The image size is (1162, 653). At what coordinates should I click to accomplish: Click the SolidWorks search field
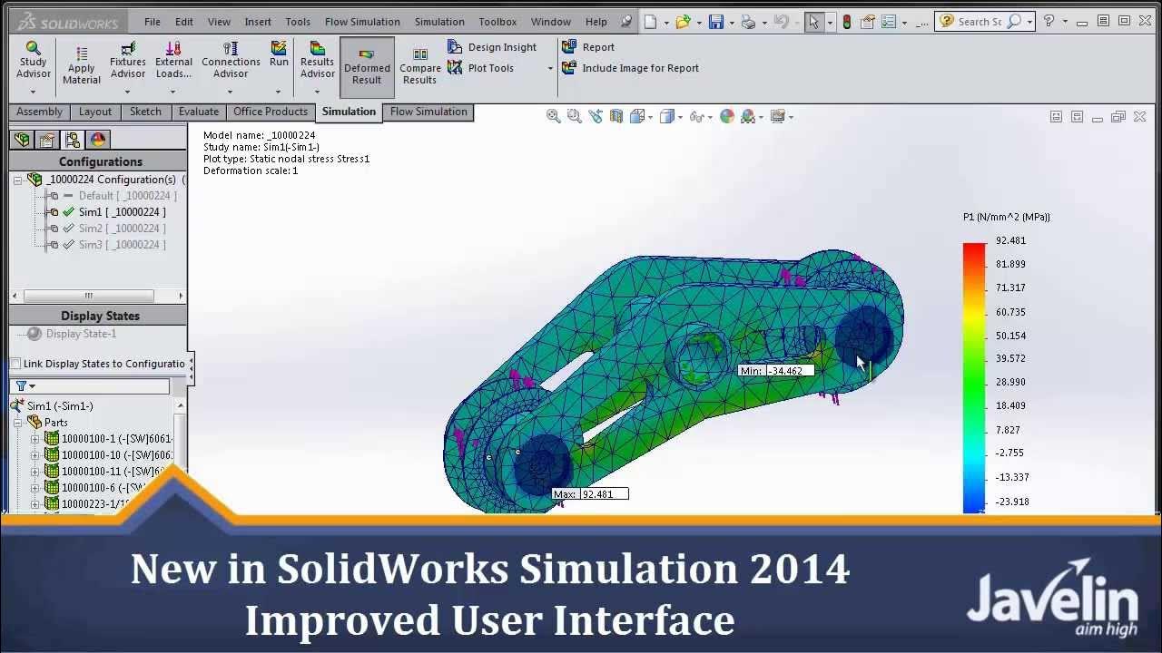click(980, 22)
